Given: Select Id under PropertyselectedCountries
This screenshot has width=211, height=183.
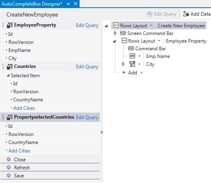Looking at the screenshot, I should pos(10,126).
